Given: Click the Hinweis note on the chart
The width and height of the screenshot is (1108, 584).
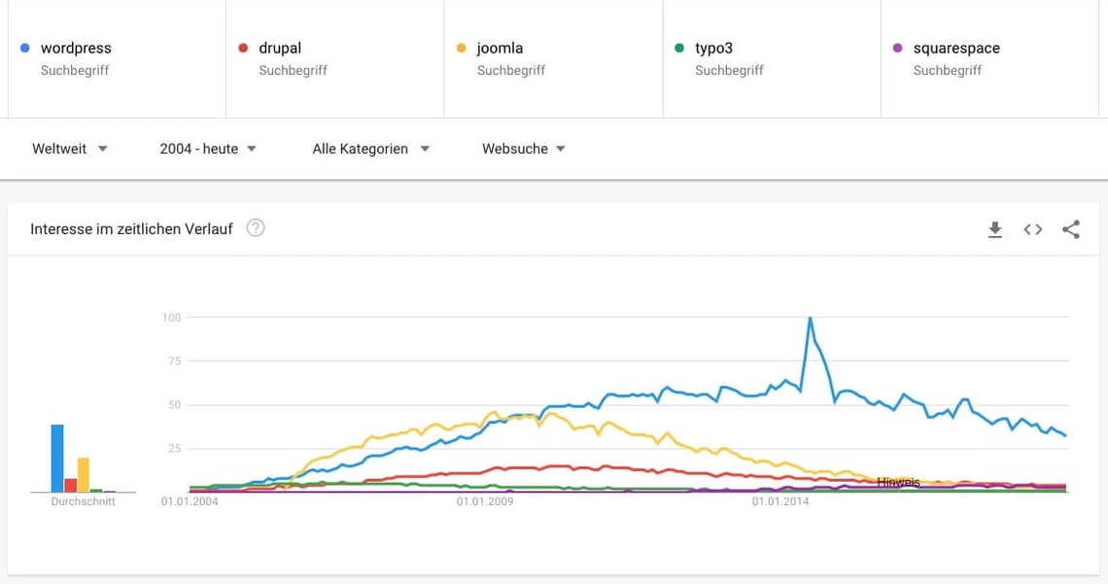Looking at the screenshot, I should pyautogui.click(x=898, y=482).
